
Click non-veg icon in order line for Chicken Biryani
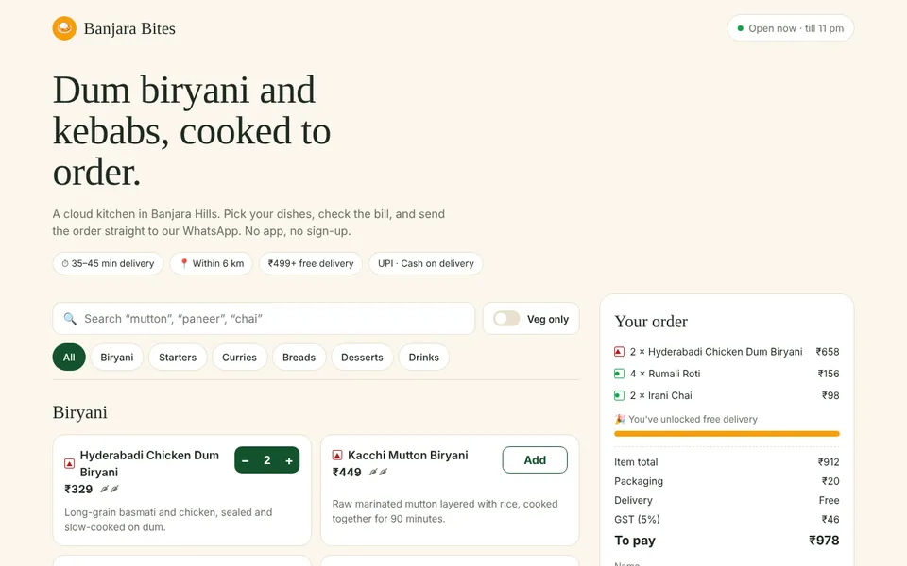[x=619, y=352]
